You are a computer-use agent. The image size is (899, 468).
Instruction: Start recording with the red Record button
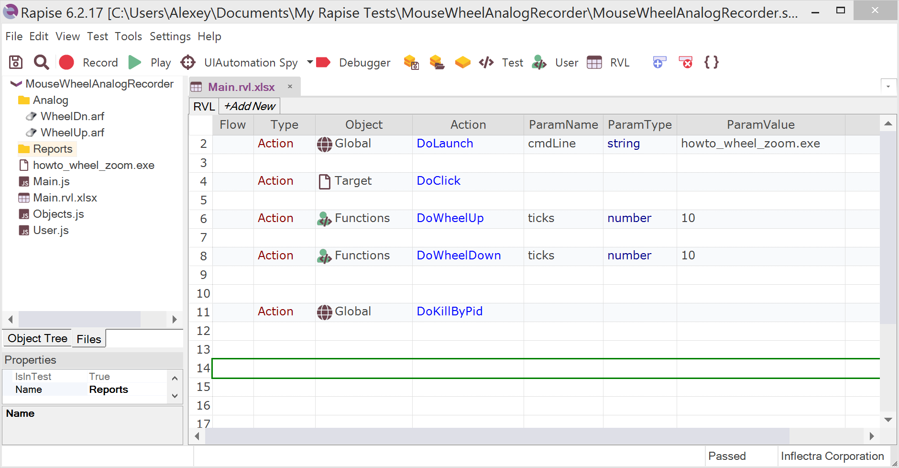pyautogui.click(x=66, y=62)
